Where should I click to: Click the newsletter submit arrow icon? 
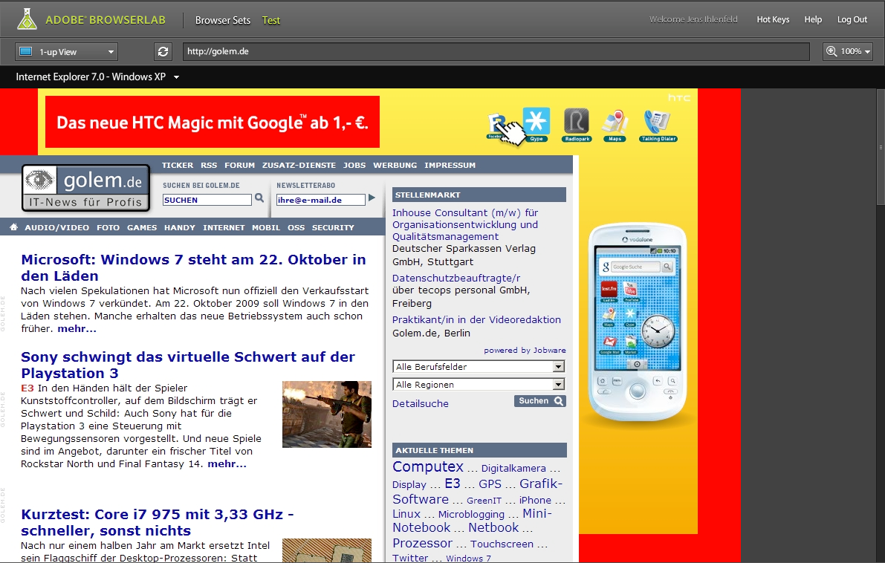[372, 198]
